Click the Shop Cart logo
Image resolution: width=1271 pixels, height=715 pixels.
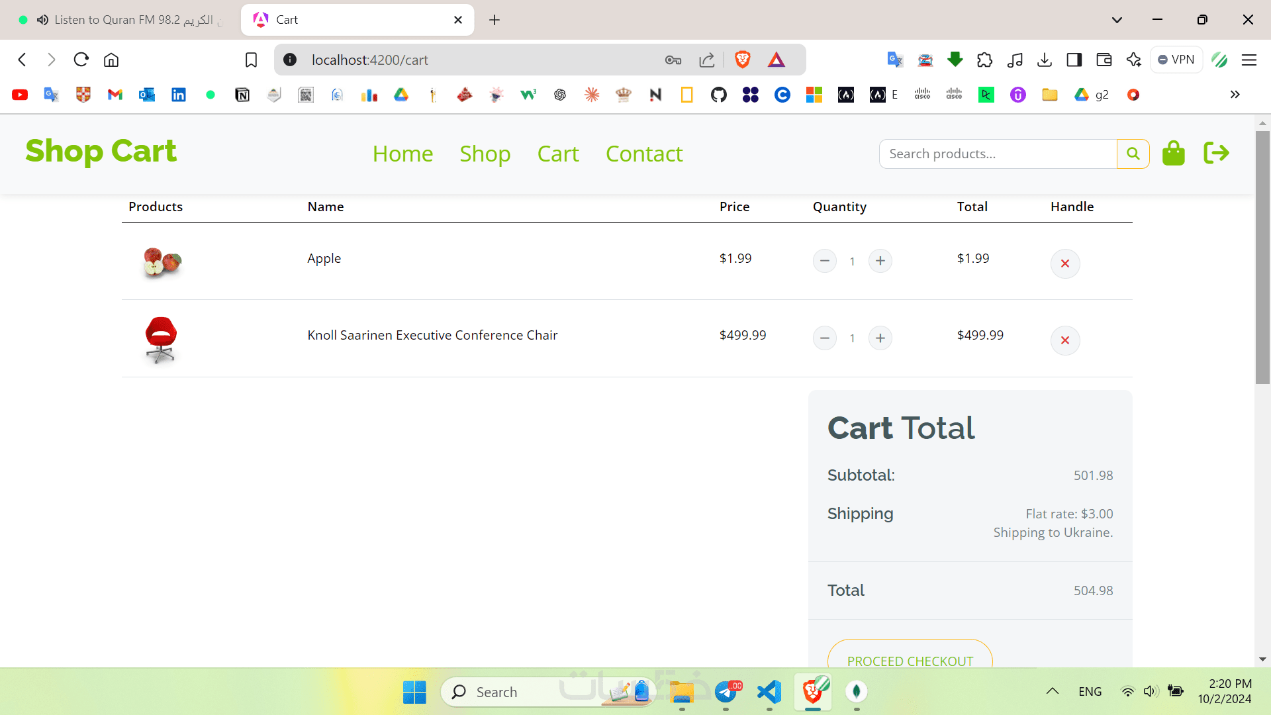[x=101, y=151]
